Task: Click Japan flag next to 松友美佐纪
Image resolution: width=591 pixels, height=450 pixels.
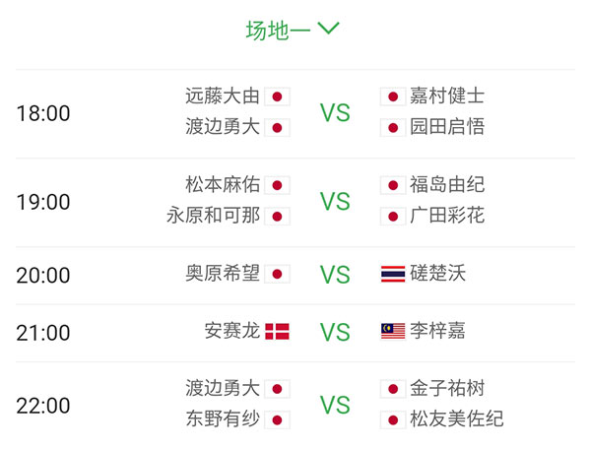Action: point(393,419)
